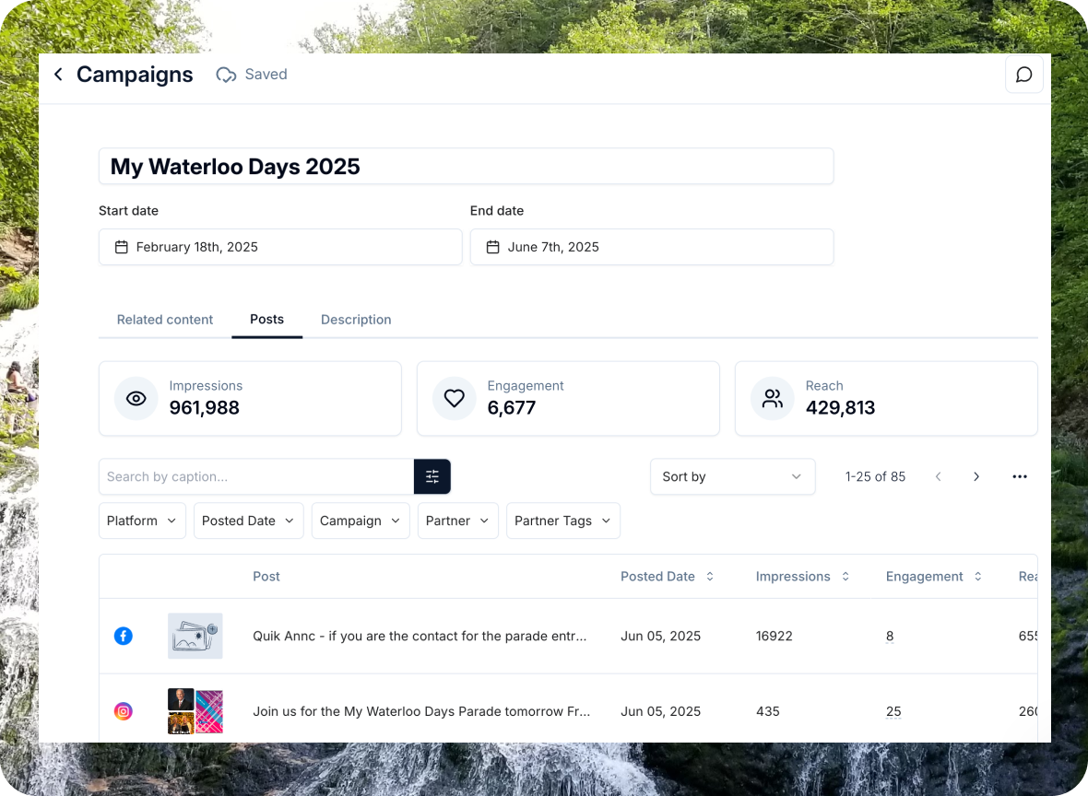Click the Start date calendar icon
The height and width of the screenshot is (796, 1088).
[x=121, y=247]
